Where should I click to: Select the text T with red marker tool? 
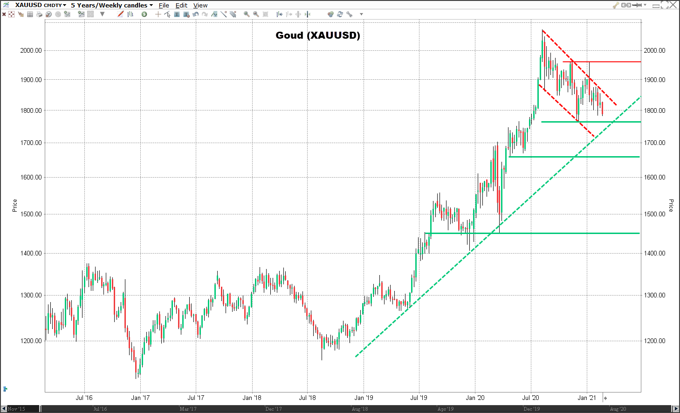[x=186, y=14]
